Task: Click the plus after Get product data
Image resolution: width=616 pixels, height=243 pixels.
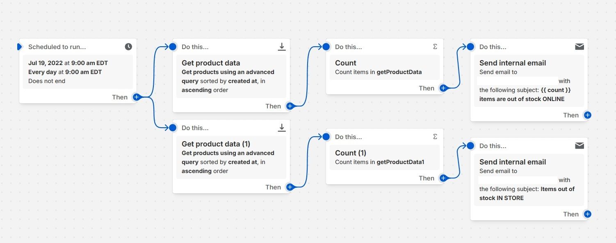Action: coord(290,106)
